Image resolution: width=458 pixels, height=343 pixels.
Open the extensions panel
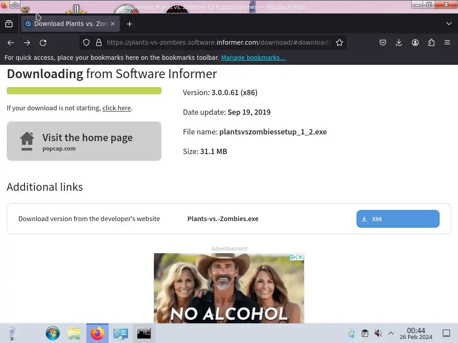point(431,42)
